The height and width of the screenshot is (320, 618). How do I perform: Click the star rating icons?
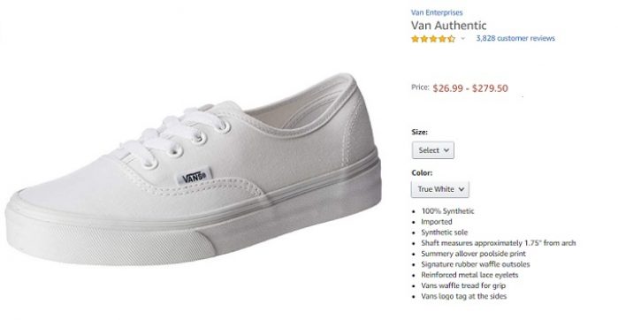[433, 39]
